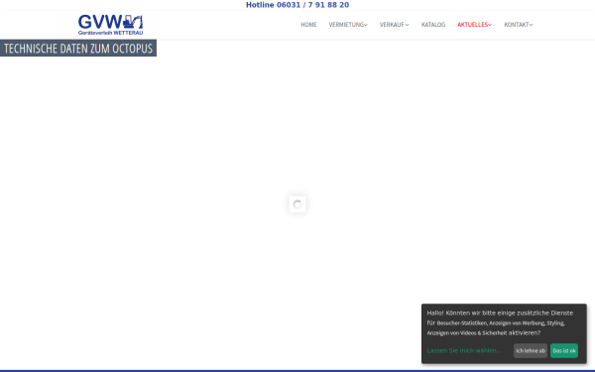Open the HOME menu item
Image resolution: width=595 pixels, height=372 pixels.
308,25
